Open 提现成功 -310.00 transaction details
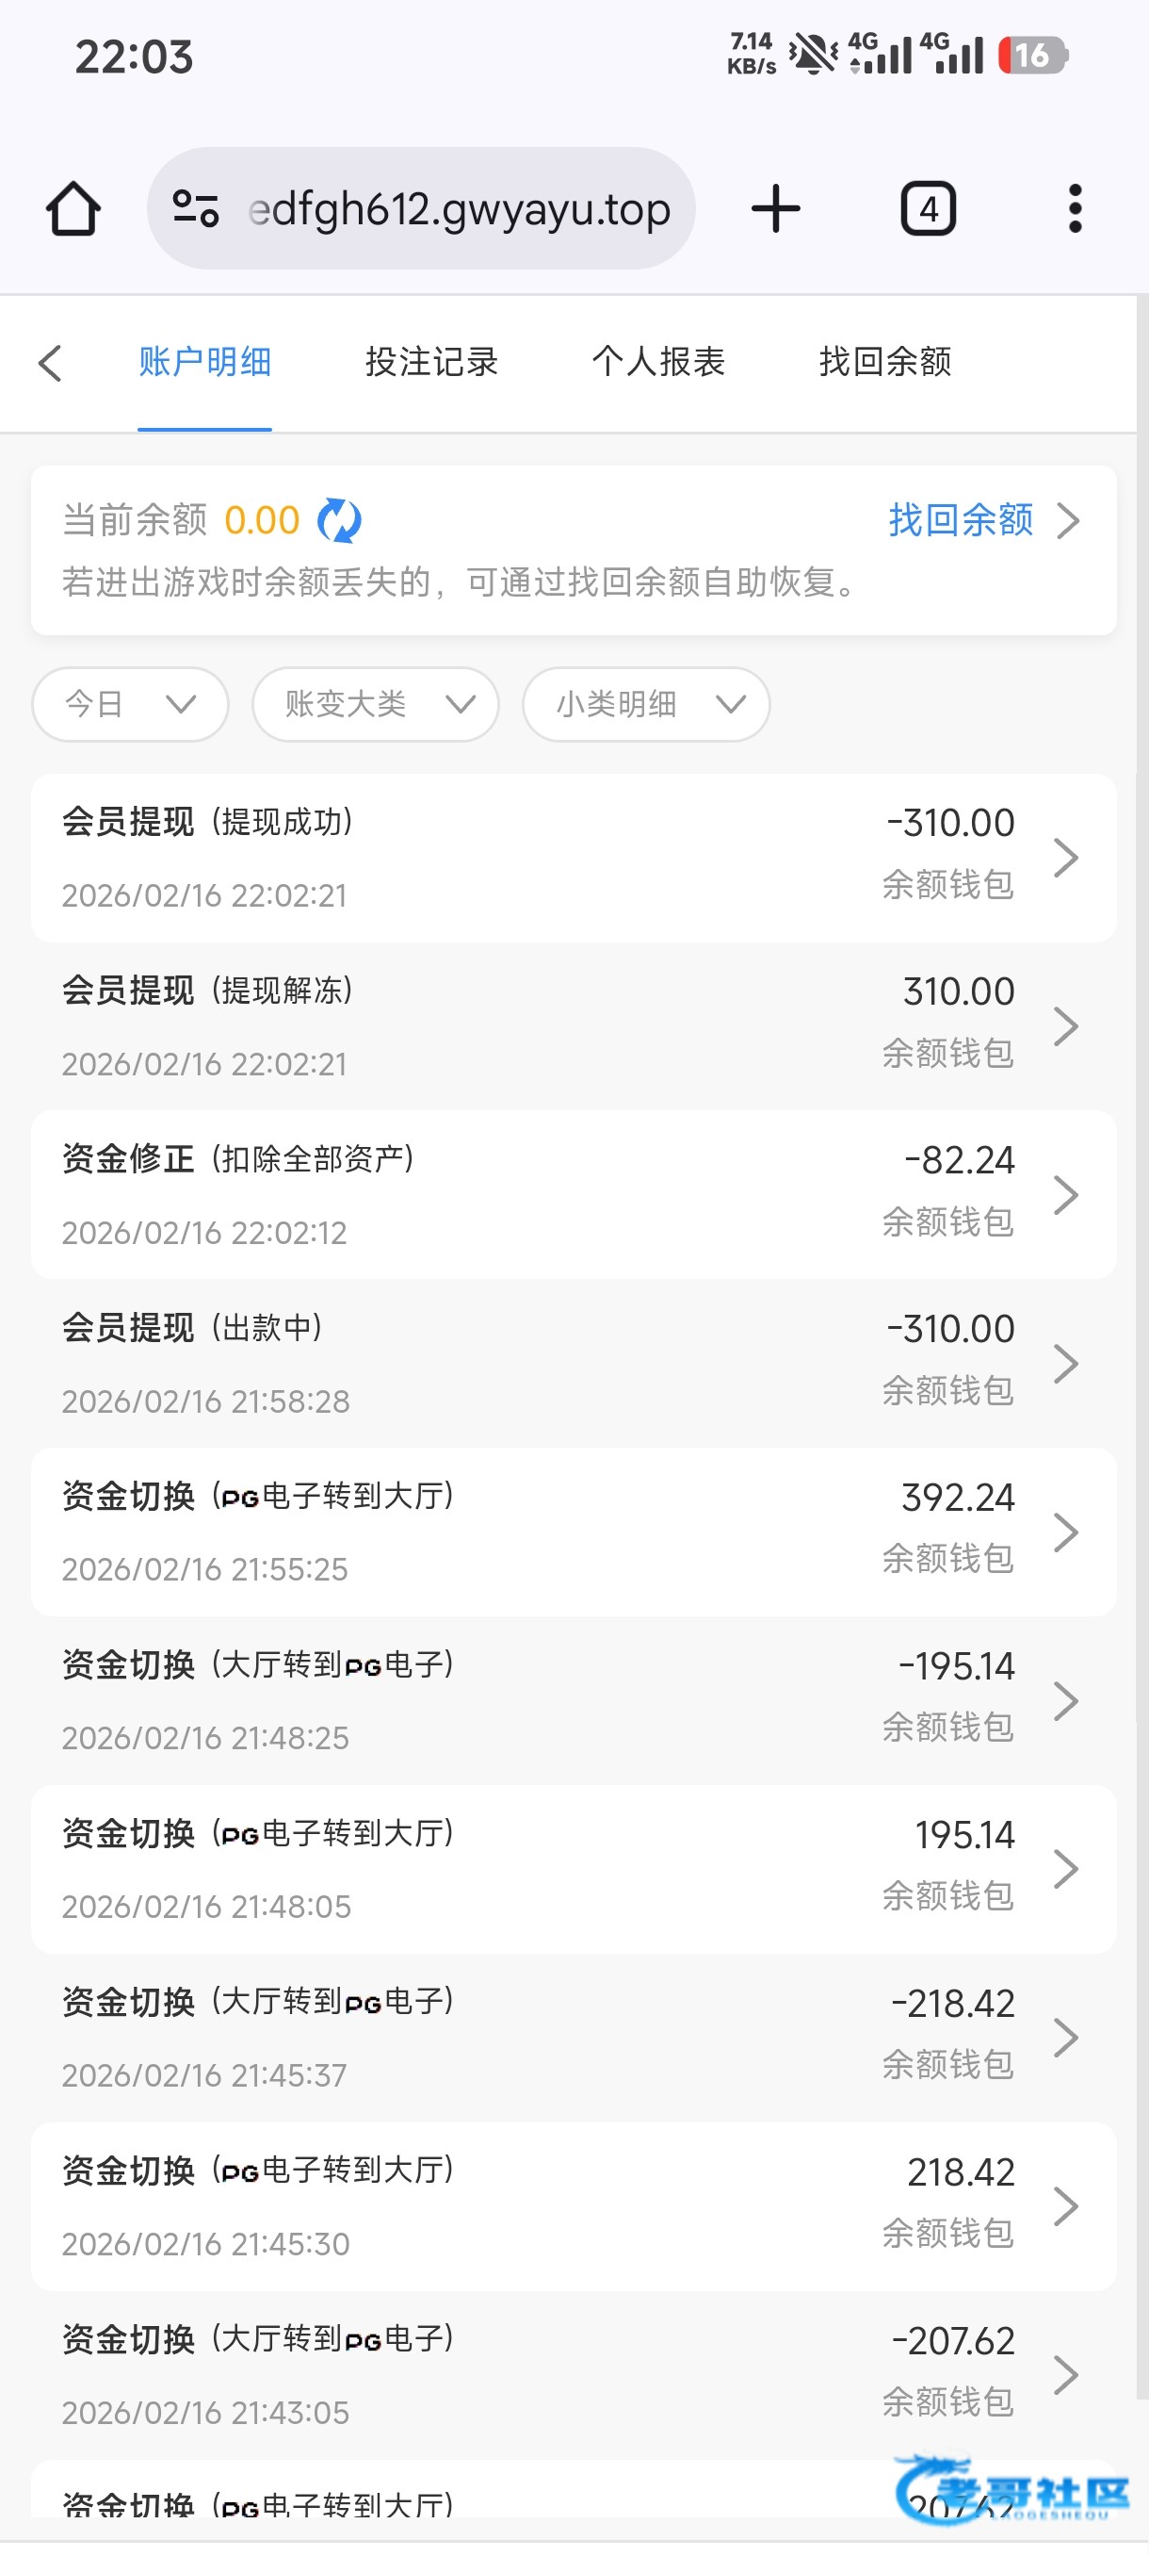The width and height of the screenshot is (1149, 2556). tap(573, 859)
